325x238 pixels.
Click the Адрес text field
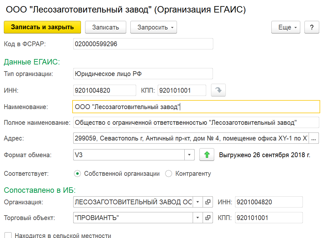(191, 138)
